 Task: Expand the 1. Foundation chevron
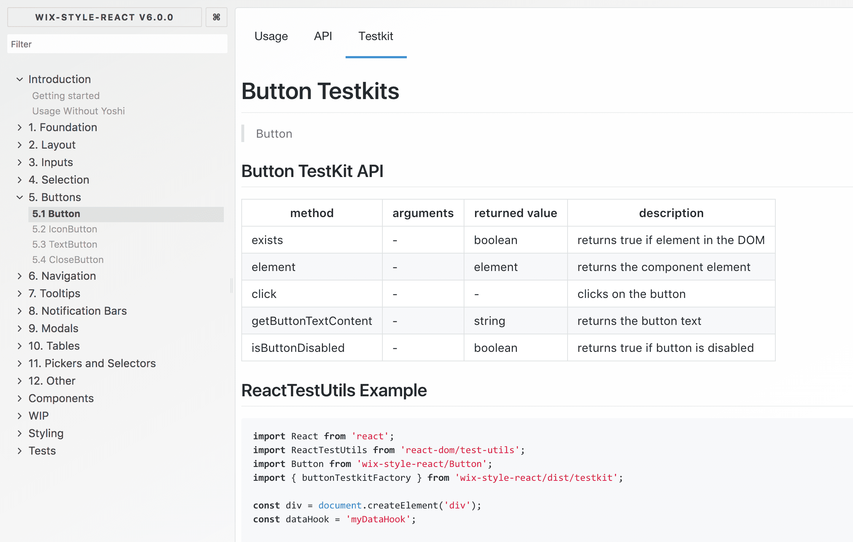(x=20, y=127)
